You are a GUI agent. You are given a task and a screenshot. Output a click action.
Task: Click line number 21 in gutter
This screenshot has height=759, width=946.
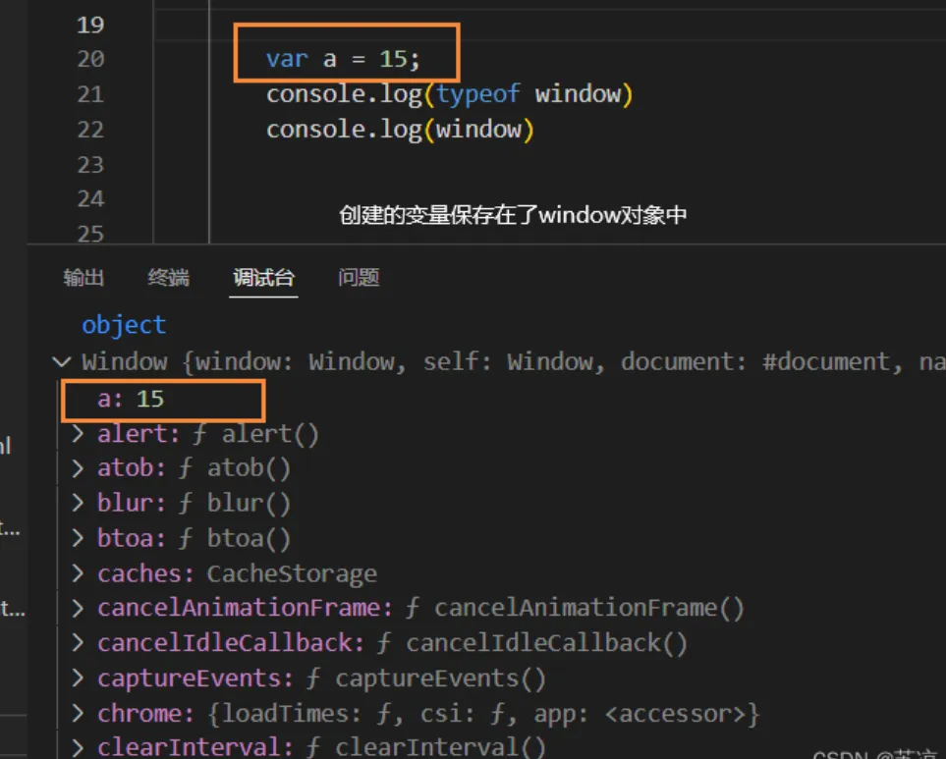pyautogui.click(x=90, y=94)
